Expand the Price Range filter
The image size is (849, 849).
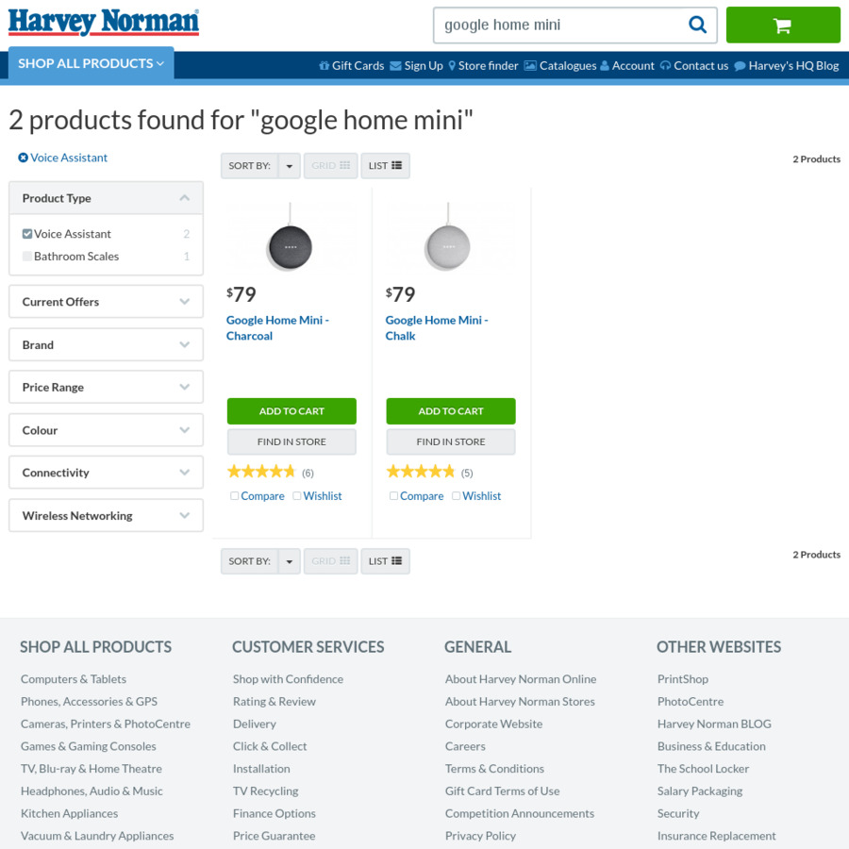pyautogui.click(x=106, y=387)
